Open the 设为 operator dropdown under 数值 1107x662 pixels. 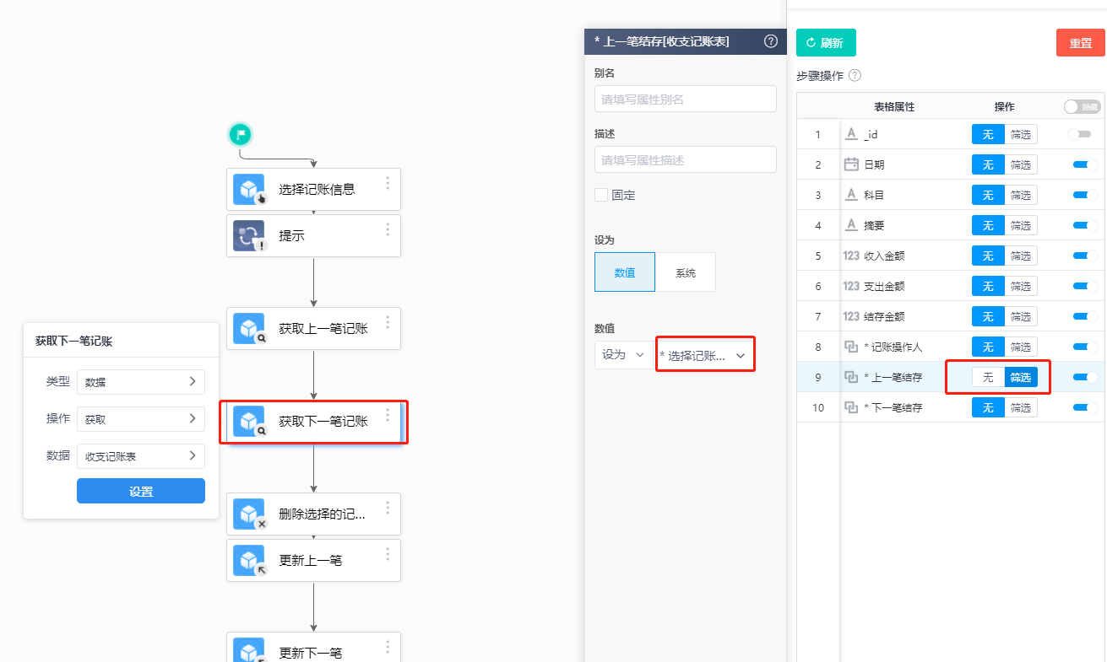click(x=623, y=355)
